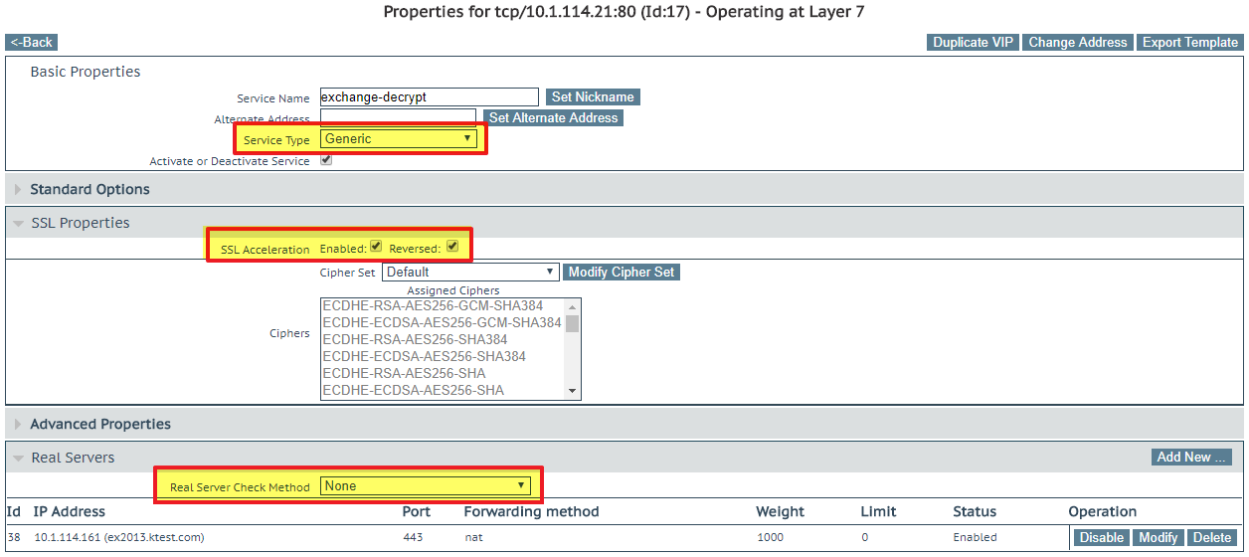Open the Real Server Check Method dropdown
The width and height of the screenshot is (1249, 557).
[x=426, y=486]
